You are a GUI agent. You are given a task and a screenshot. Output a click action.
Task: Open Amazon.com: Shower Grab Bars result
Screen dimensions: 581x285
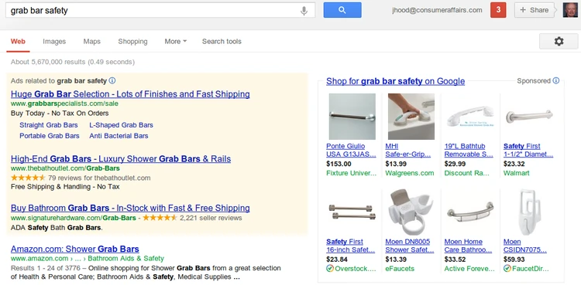(75, 249)
